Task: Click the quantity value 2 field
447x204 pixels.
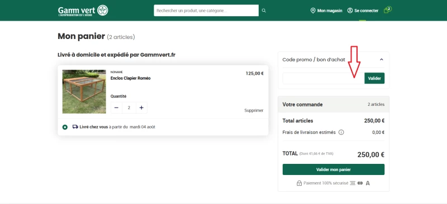Action: pyautogui.click(x=129, y=108)
